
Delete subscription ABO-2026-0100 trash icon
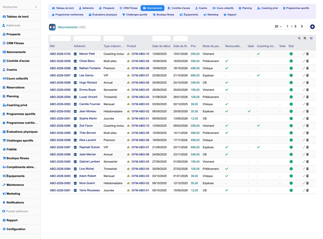click(x=307, y=54)
